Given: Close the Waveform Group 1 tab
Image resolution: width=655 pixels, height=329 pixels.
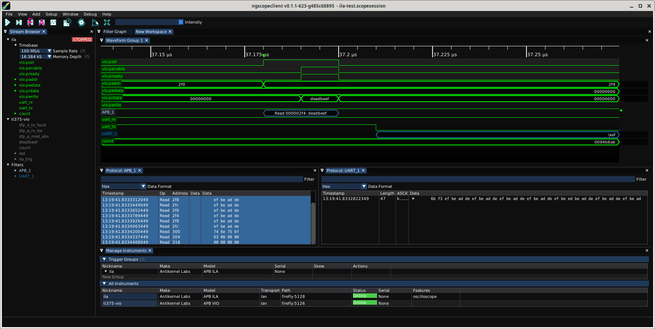Looking at the screenshot, I should [146, 41].
